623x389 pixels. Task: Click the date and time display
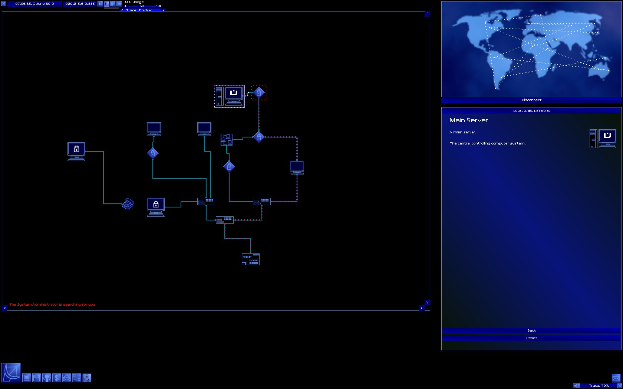34,4
